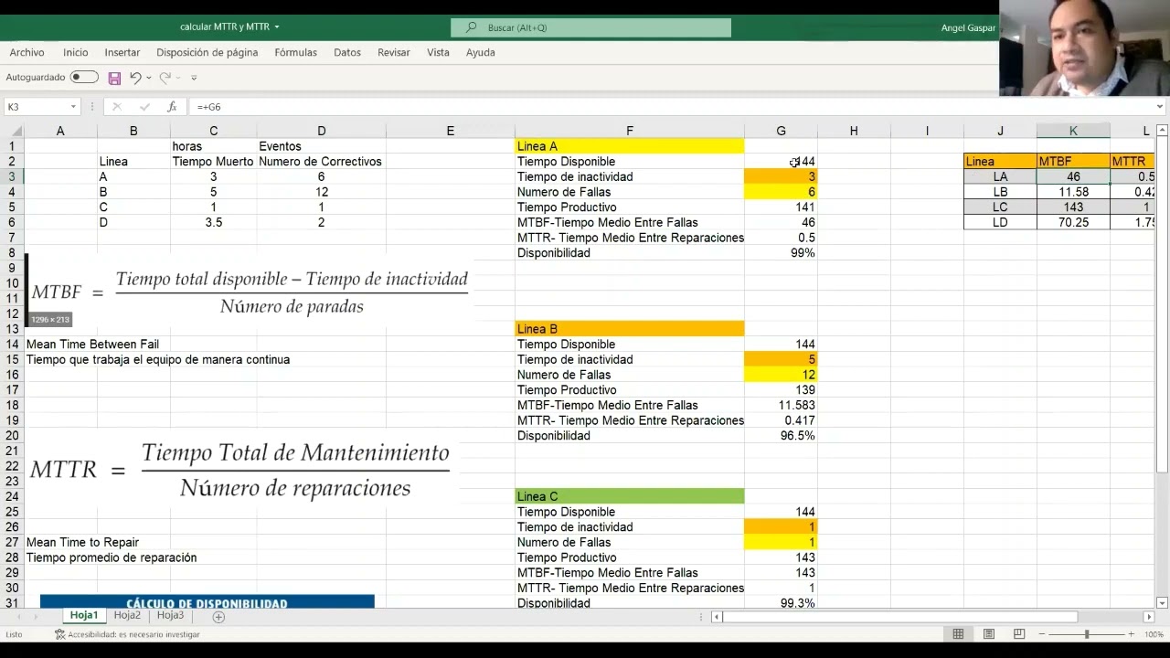The image size is (1170, 658).
Task: Switch to the Hoja2 sheet tab
Action: pos(127,616)
